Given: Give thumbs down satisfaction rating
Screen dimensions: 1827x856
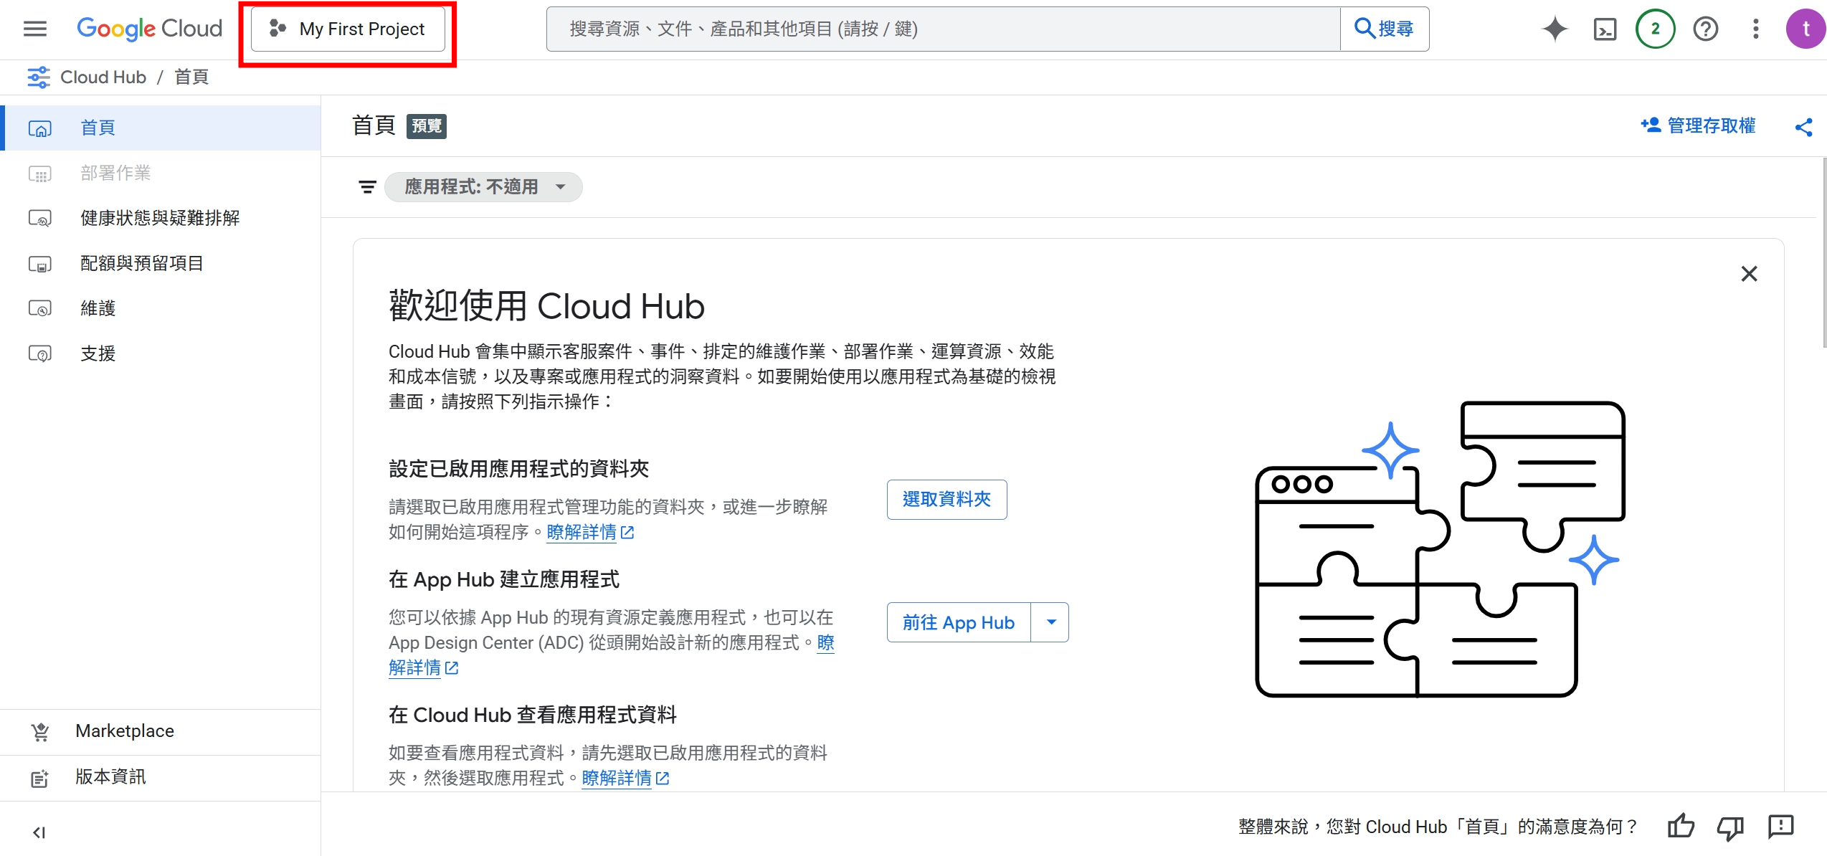Looking at the screenshot, I should [x=1730, y=827].
